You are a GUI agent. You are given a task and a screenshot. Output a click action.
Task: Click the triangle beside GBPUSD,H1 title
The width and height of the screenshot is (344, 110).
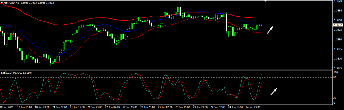[2, 2]
